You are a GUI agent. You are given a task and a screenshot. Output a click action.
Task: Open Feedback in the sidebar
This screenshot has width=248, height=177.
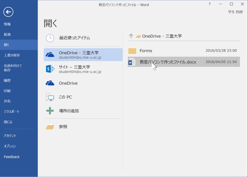point(12,157)
